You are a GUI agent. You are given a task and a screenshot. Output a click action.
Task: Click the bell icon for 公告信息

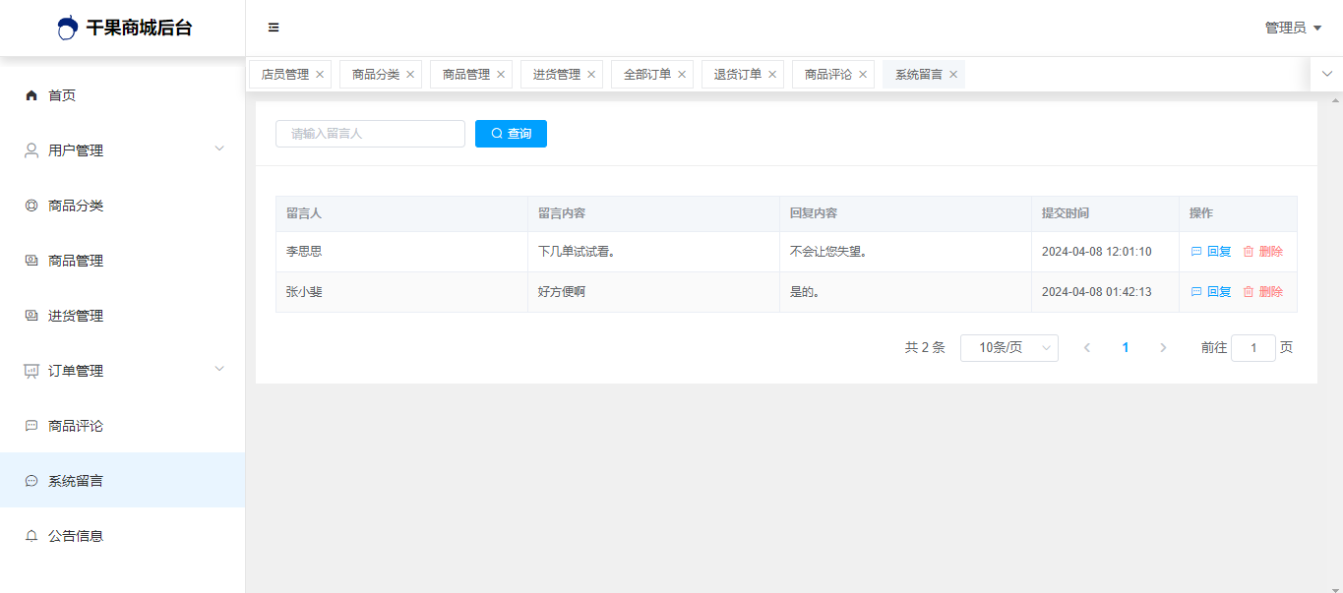coord(31,536)
